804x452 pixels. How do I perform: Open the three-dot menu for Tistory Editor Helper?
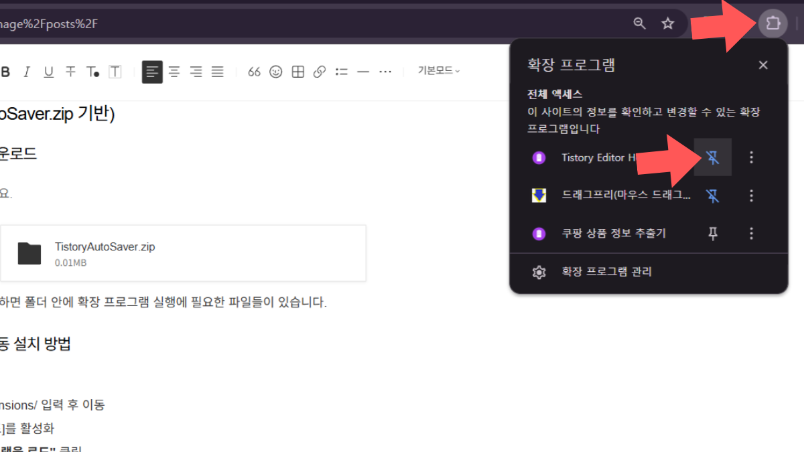click(x=751, y=157)
